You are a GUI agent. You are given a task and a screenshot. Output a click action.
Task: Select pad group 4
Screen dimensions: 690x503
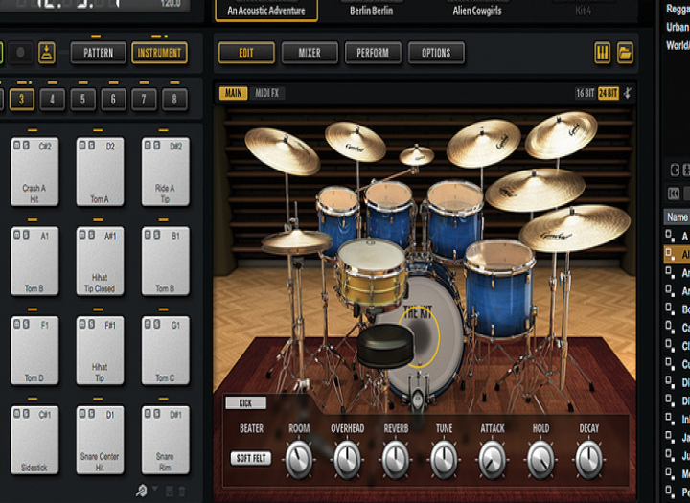pos(52,99)
